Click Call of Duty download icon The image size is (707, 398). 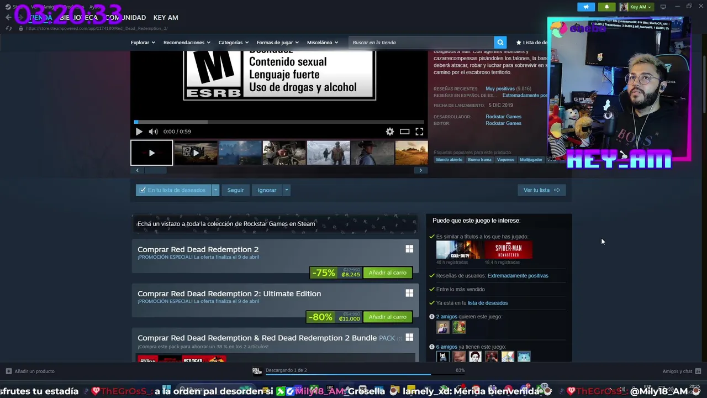[x=257, y=371]
